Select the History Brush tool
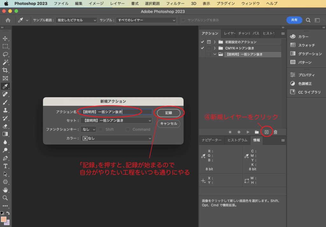Viewport: 326px width, 227px height. tap(5, 118)
